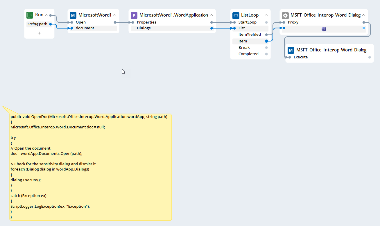Click the blue M icon on Execute node
380x226 pixels.
click(291, 50)
